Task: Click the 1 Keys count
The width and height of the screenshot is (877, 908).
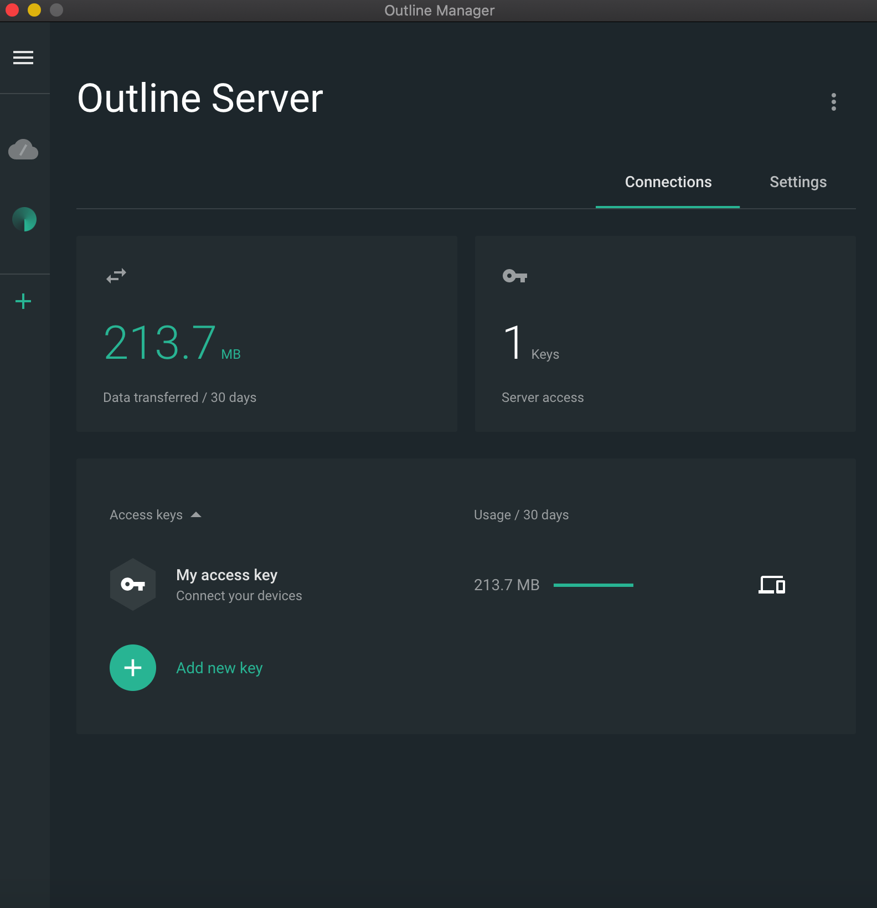Action: point(531,343)
